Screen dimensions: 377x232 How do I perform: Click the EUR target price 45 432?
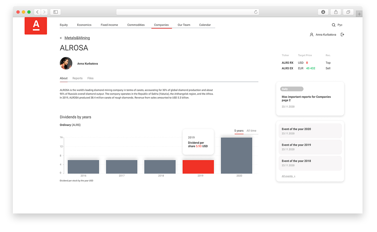pos(311,68)
